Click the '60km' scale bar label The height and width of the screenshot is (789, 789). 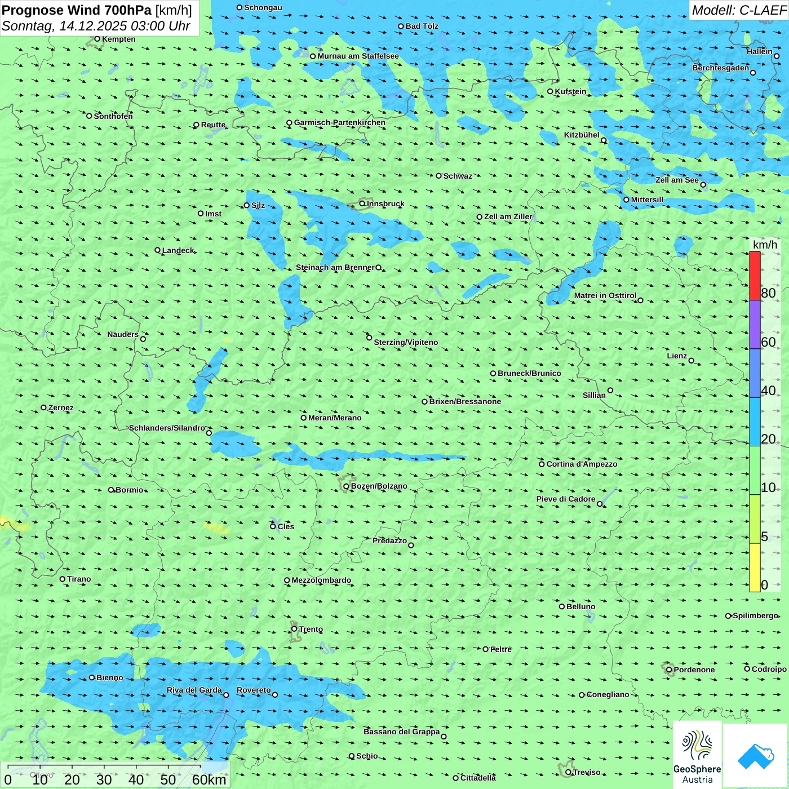(209, 779)
